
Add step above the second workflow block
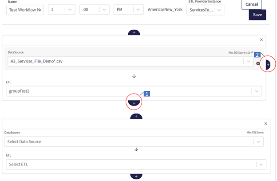(136, 116)
